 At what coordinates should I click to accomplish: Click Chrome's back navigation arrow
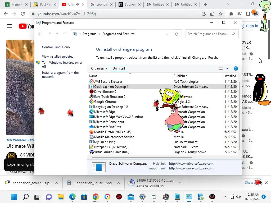click(x=6, y=14)
